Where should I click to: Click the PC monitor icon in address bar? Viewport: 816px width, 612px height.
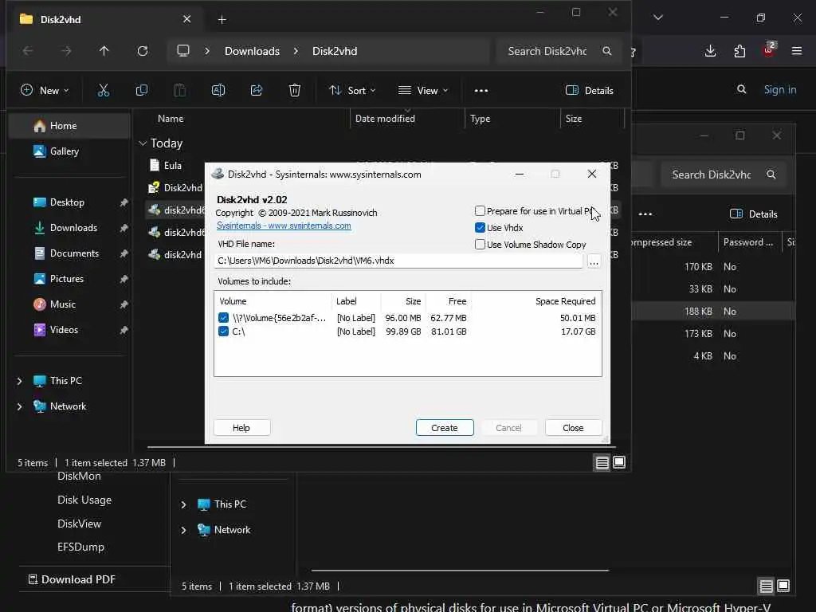click(183, 51)
